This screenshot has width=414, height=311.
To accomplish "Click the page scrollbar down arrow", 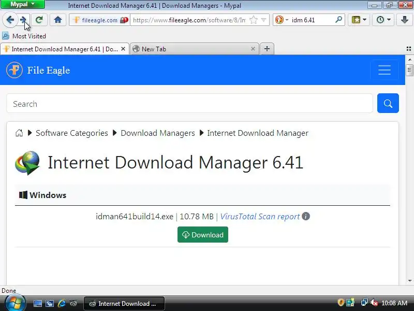I will click(x=409, y=280).
